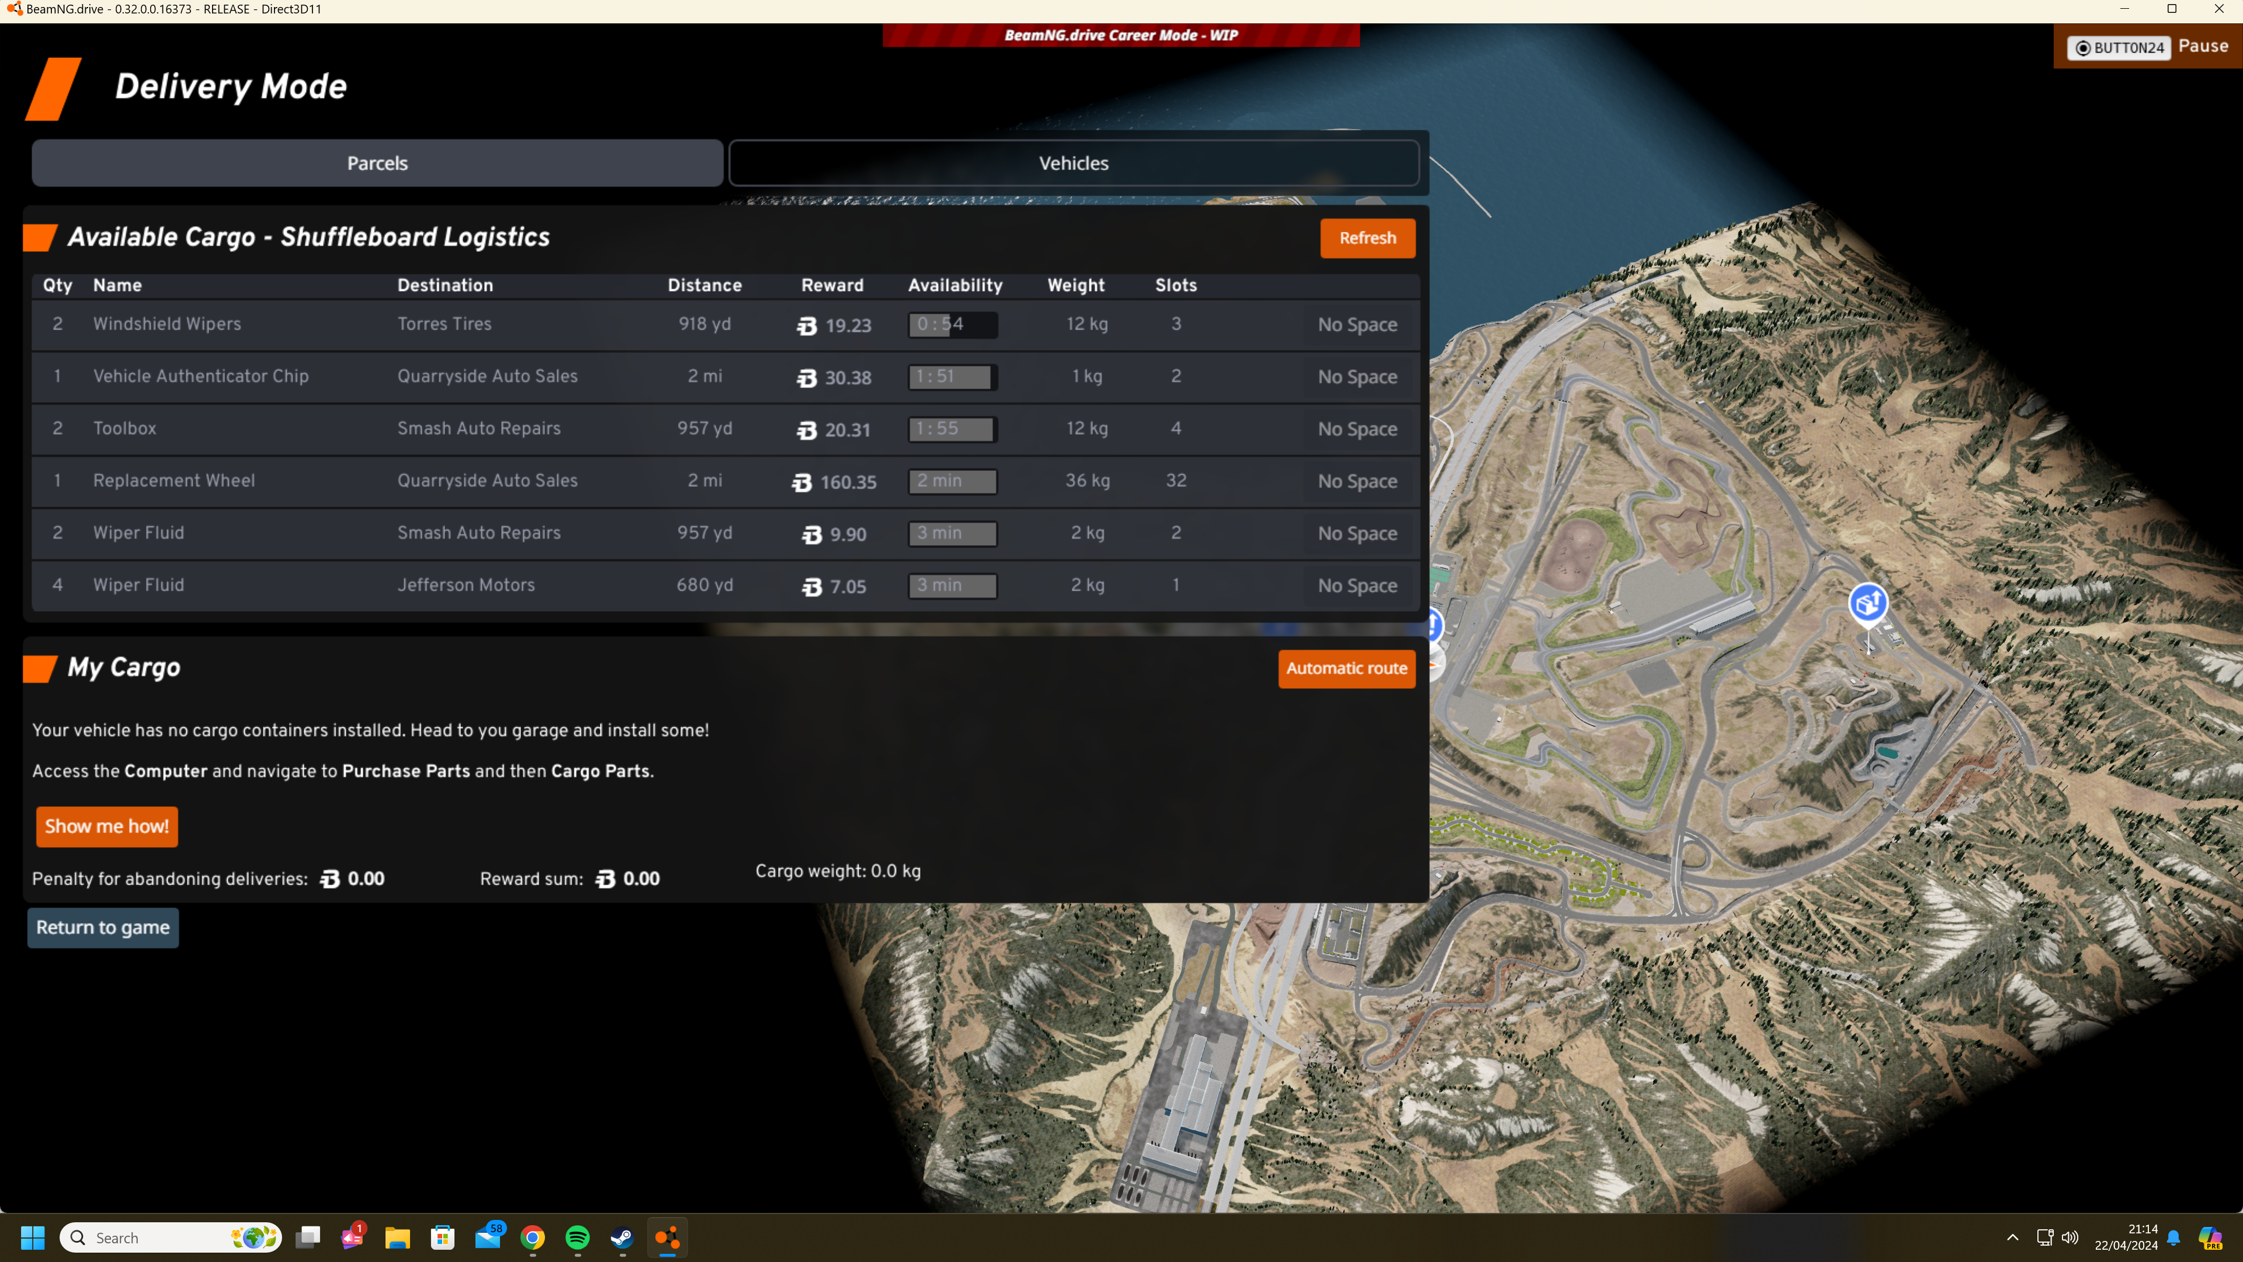Click Windshield Wipers availability timer bar
The width and height of the screenshot is (2243, 1262).
953,325
